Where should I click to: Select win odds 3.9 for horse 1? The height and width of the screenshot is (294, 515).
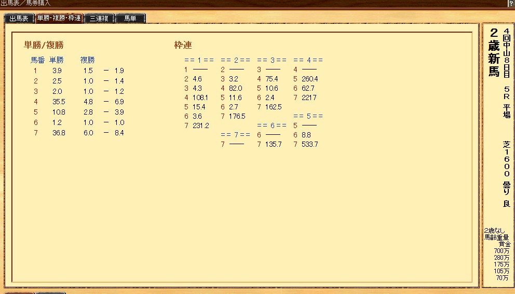coord(57,71)
